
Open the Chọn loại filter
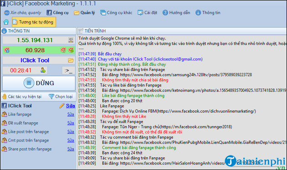coord(61,97)
